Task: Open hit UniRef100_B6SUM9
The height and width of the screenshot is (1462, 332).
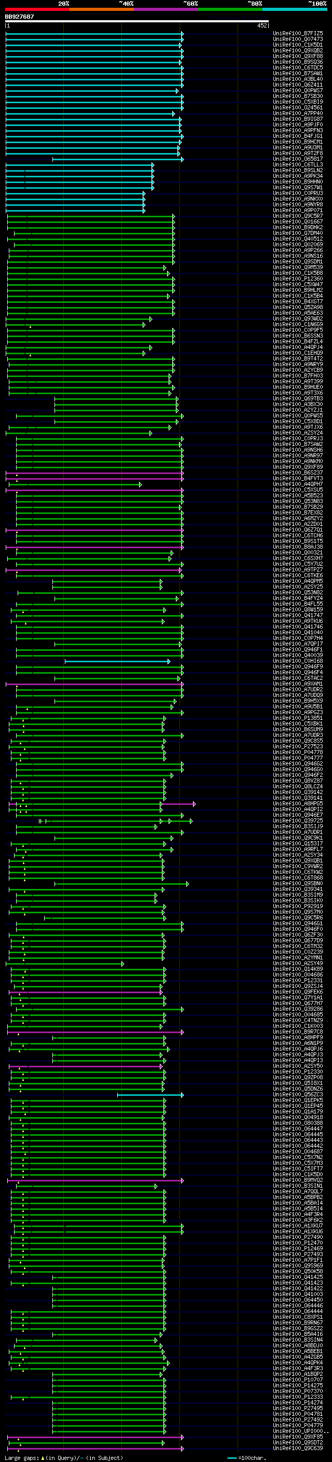Action: tap(297, 729)
